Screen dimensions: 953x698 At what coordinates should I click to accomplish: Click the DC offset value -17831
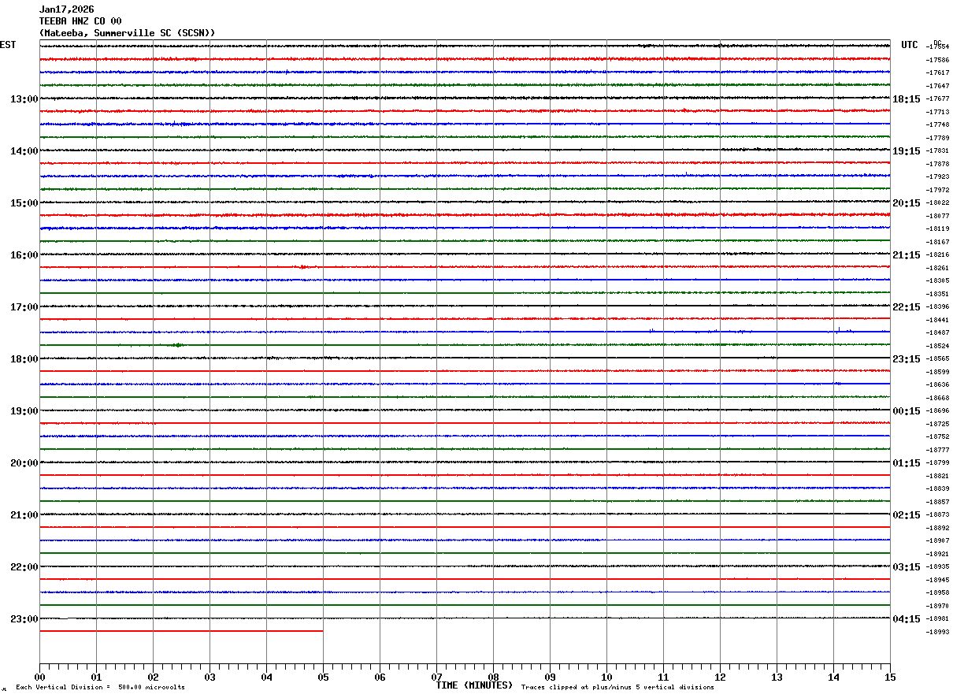click(937, 151)
